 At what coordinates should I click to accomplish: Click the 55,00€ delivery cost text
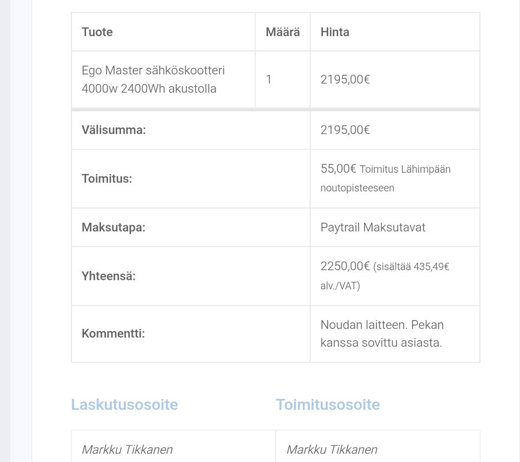pos(338,169)
